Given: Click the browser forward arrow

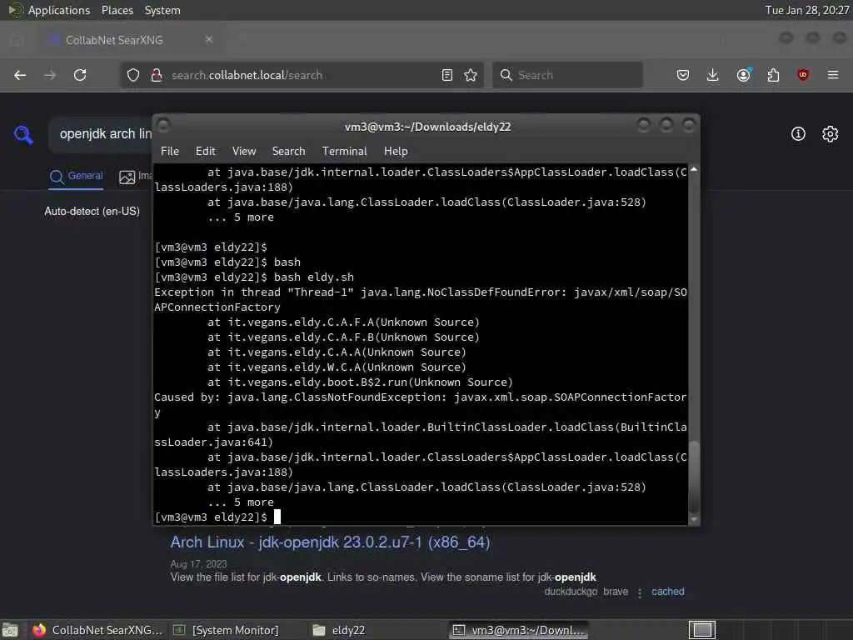Looking at the screenshot, I should tap(50, 75).
